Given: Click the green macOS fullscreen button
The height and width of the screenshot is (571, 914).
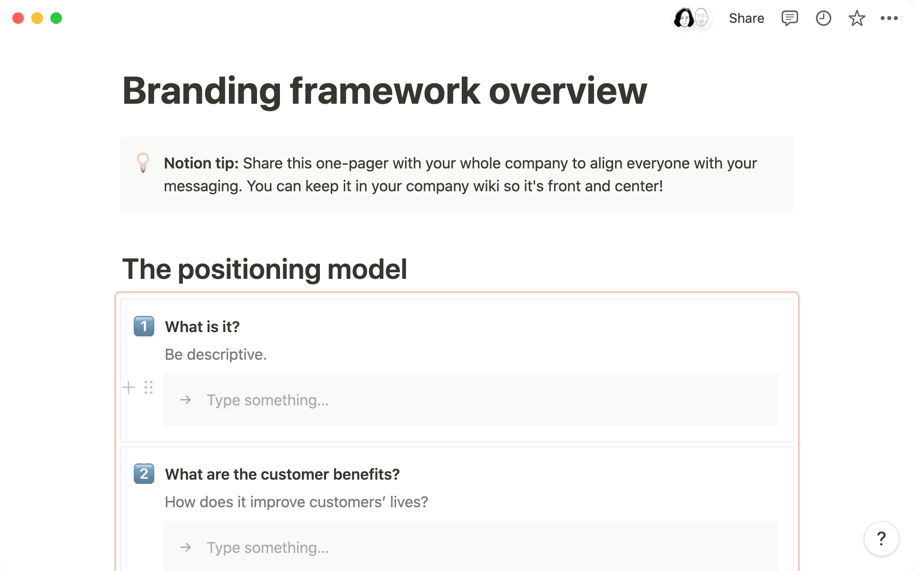Looking at the screenshot, I should point(56,18).
